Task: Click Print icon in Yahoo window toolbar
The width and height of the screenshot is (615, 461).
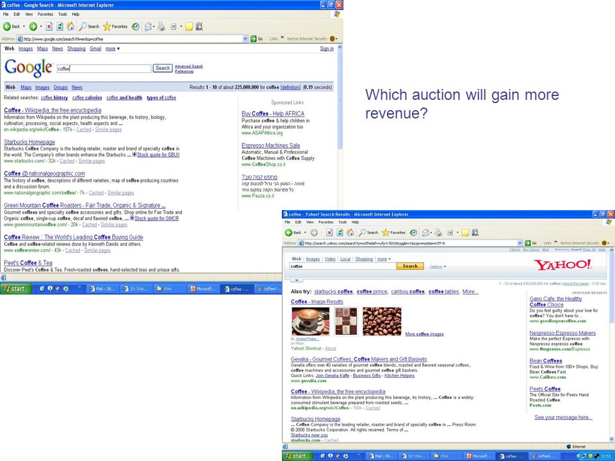Action: coord(438,232)
